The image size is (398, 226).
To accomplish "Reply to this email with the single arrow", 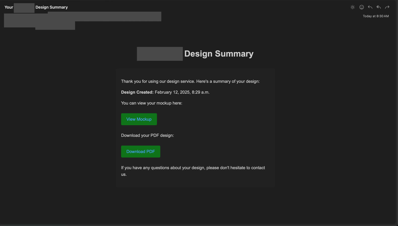I will [x=370, y=7].
